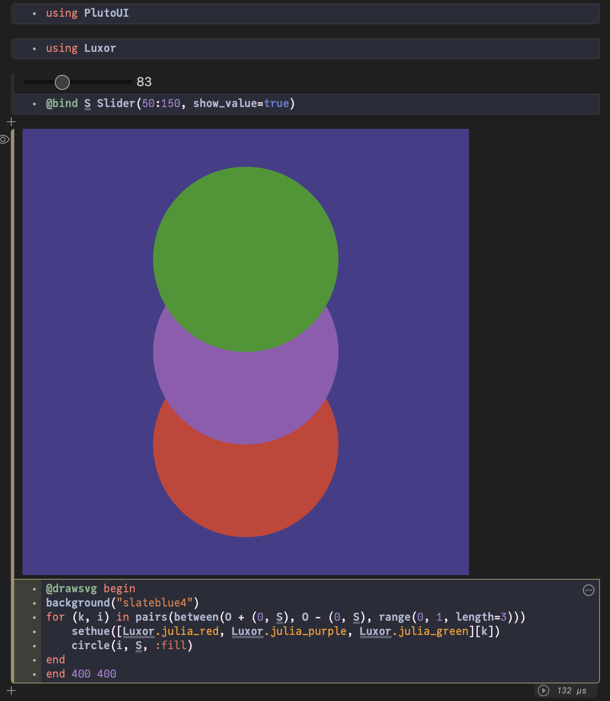This screenshot has height=701, width=610.
Task: Click 'Luxor.julia_red' in the sethue line
Action: [x=171, y=631]
